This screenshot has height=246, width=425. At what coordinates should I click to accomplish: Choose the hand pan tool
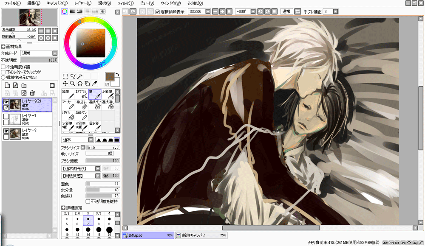click(87, 84)
